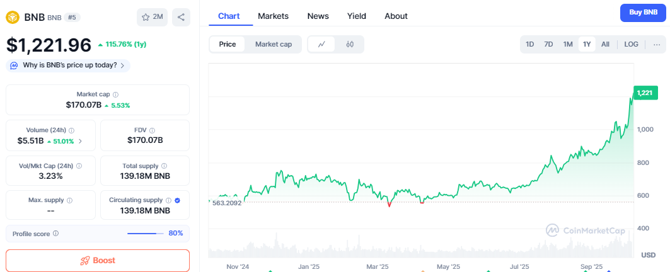Toggle chart to Market cap view
The height and width of the screenshot is (272, 670).
[x=273, y=44]
